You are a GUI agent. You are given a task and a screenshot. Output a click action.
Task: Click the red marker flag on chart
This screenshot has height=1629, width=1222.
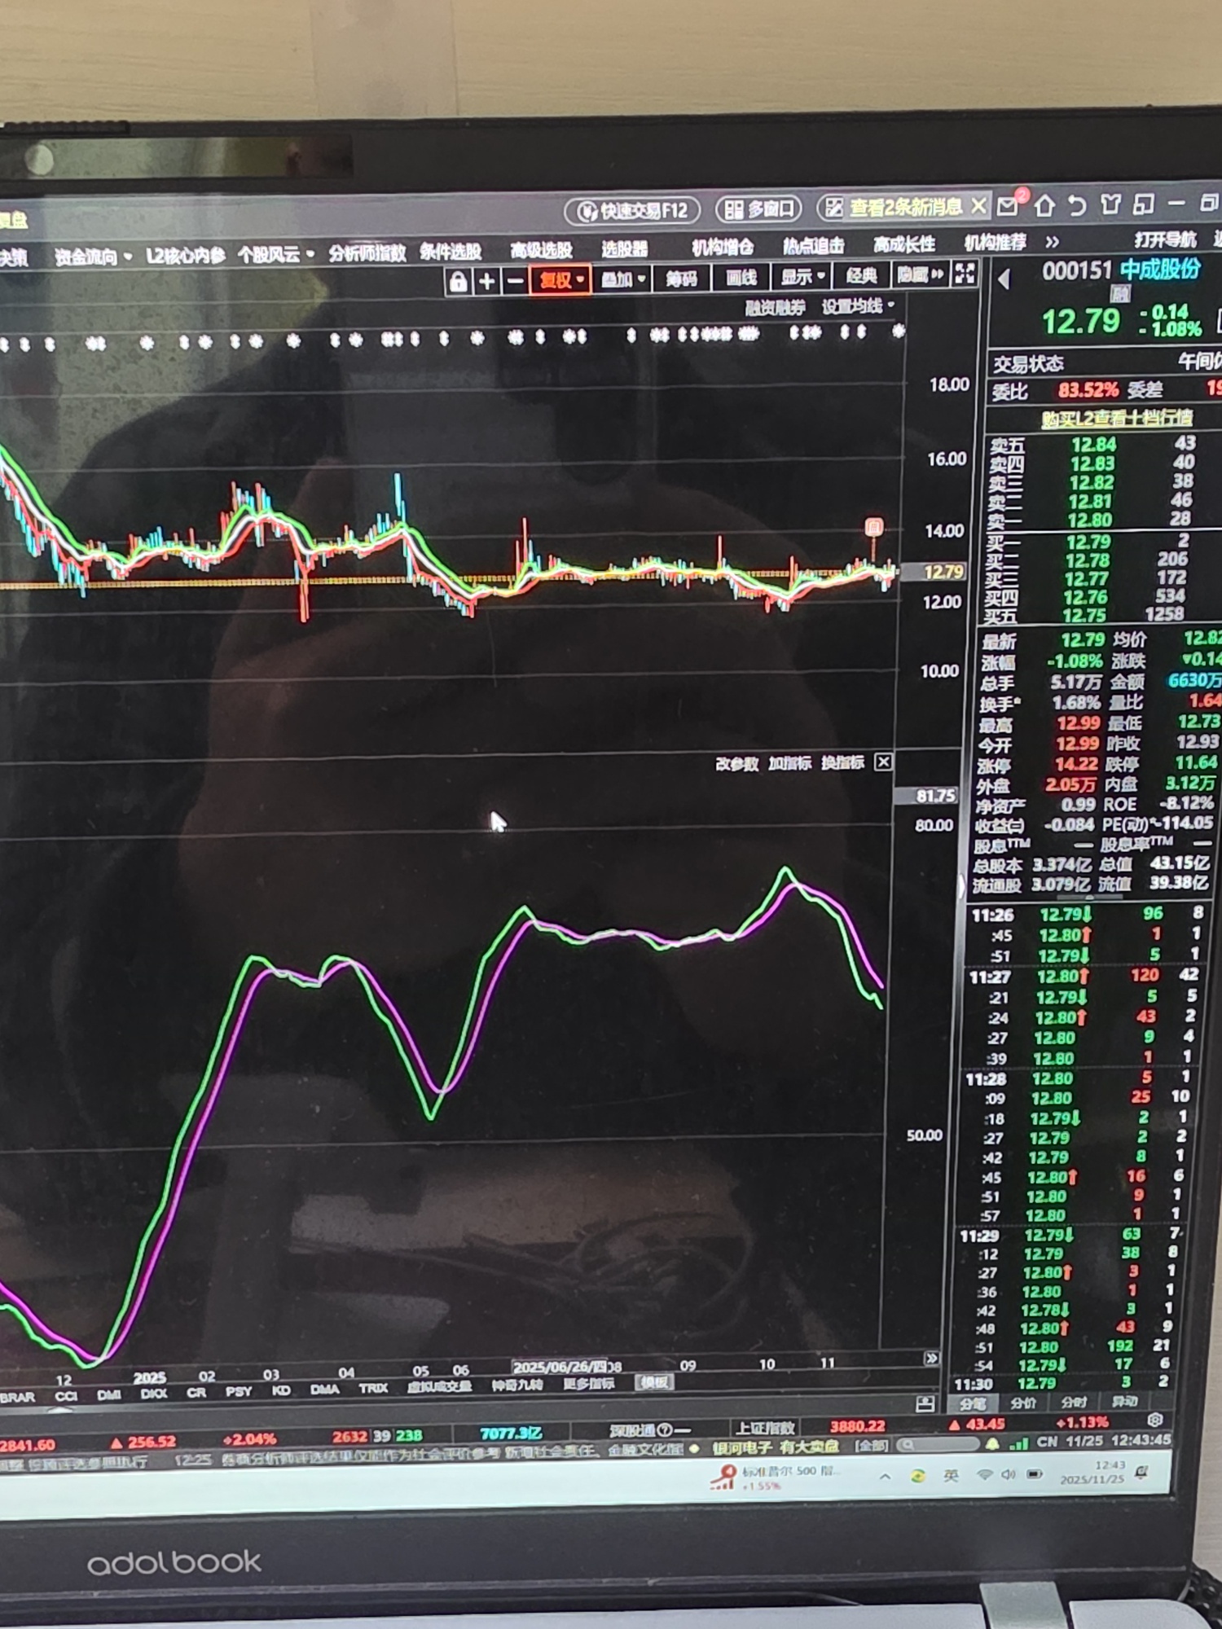(873, 527)
